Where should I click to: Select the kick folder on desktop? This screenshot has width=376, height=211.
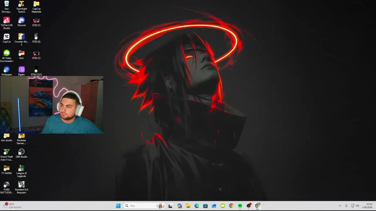[21, 55]
